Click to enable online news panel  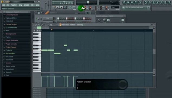(136, 8)
